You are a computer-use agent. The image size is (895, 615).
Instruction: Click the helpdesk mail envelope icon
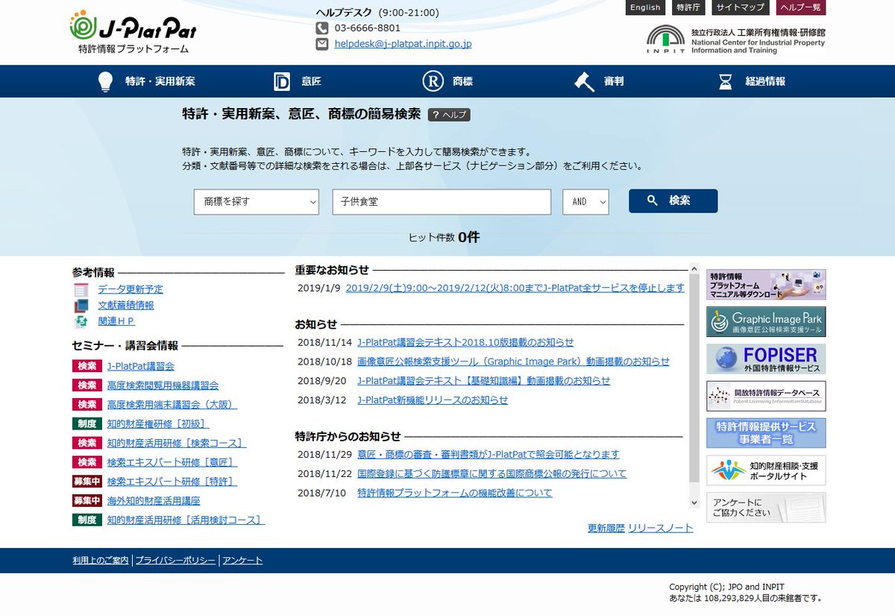(322, 44)
